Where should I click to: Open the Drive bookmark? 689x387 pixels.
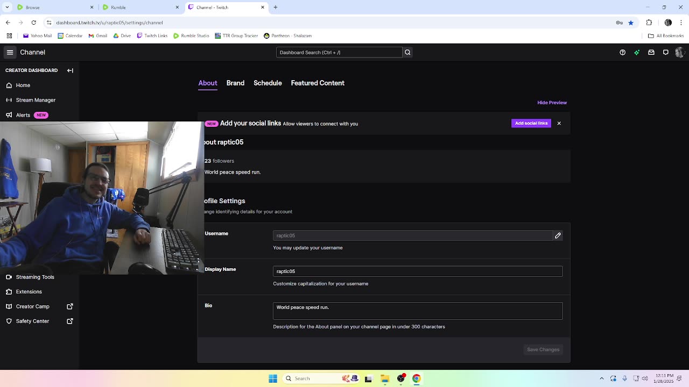point(122,35)
